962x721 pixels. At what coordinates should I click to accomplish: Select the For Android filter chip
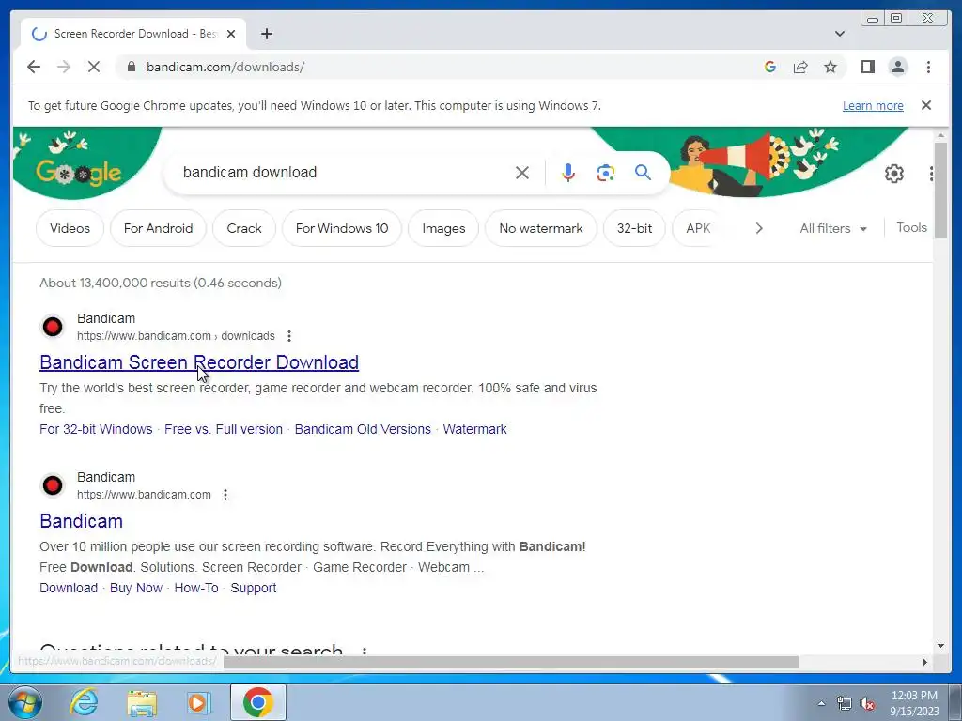pos(158,228)
